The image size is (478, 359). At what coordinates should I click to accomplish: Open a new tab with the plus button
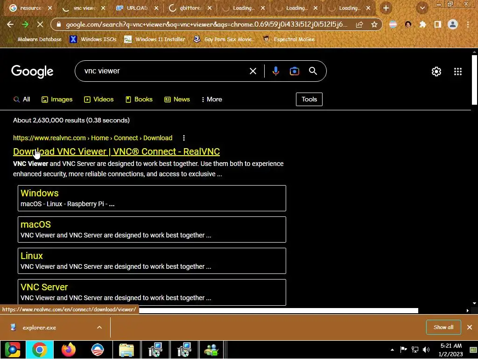tap(386, 8)
